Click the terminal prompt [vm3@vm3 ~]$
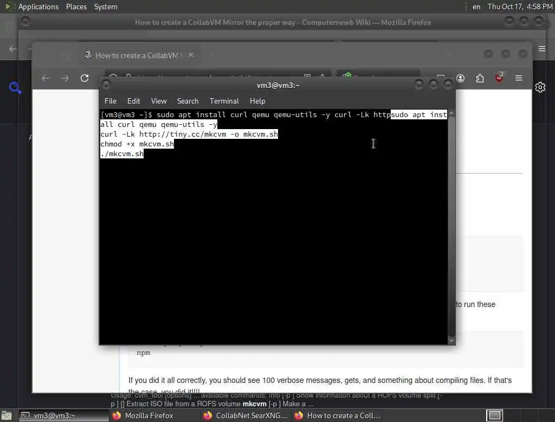 (x=126, y=115)
